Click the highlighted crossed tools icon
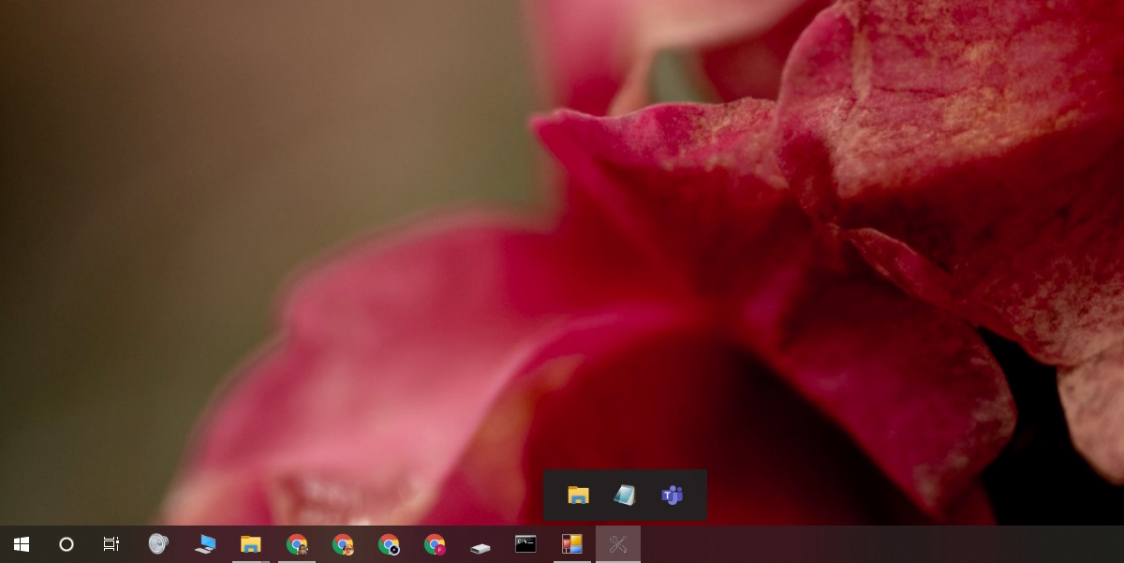Screen dimensions: 1124x563 618,544
